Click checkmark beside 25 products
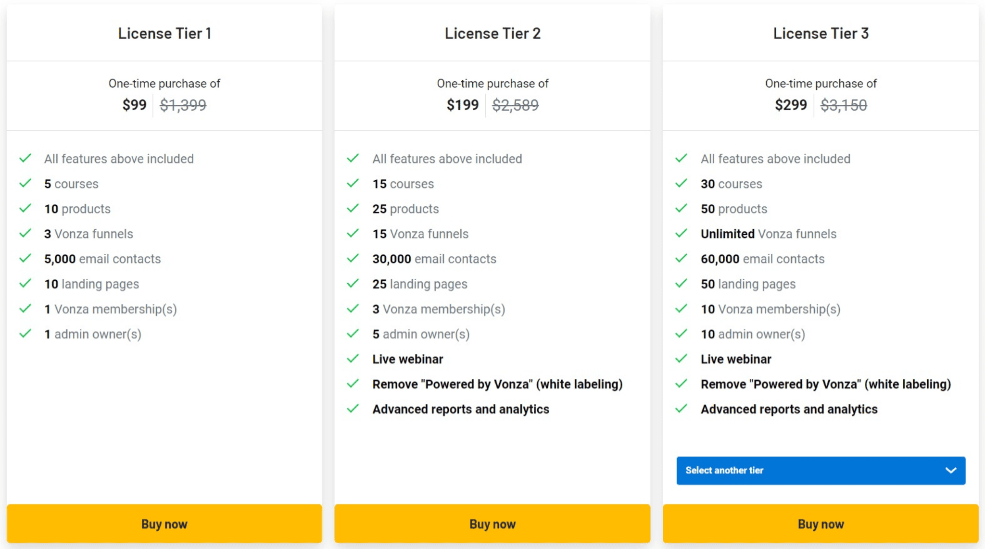The image size is (985, 549). 353,208
